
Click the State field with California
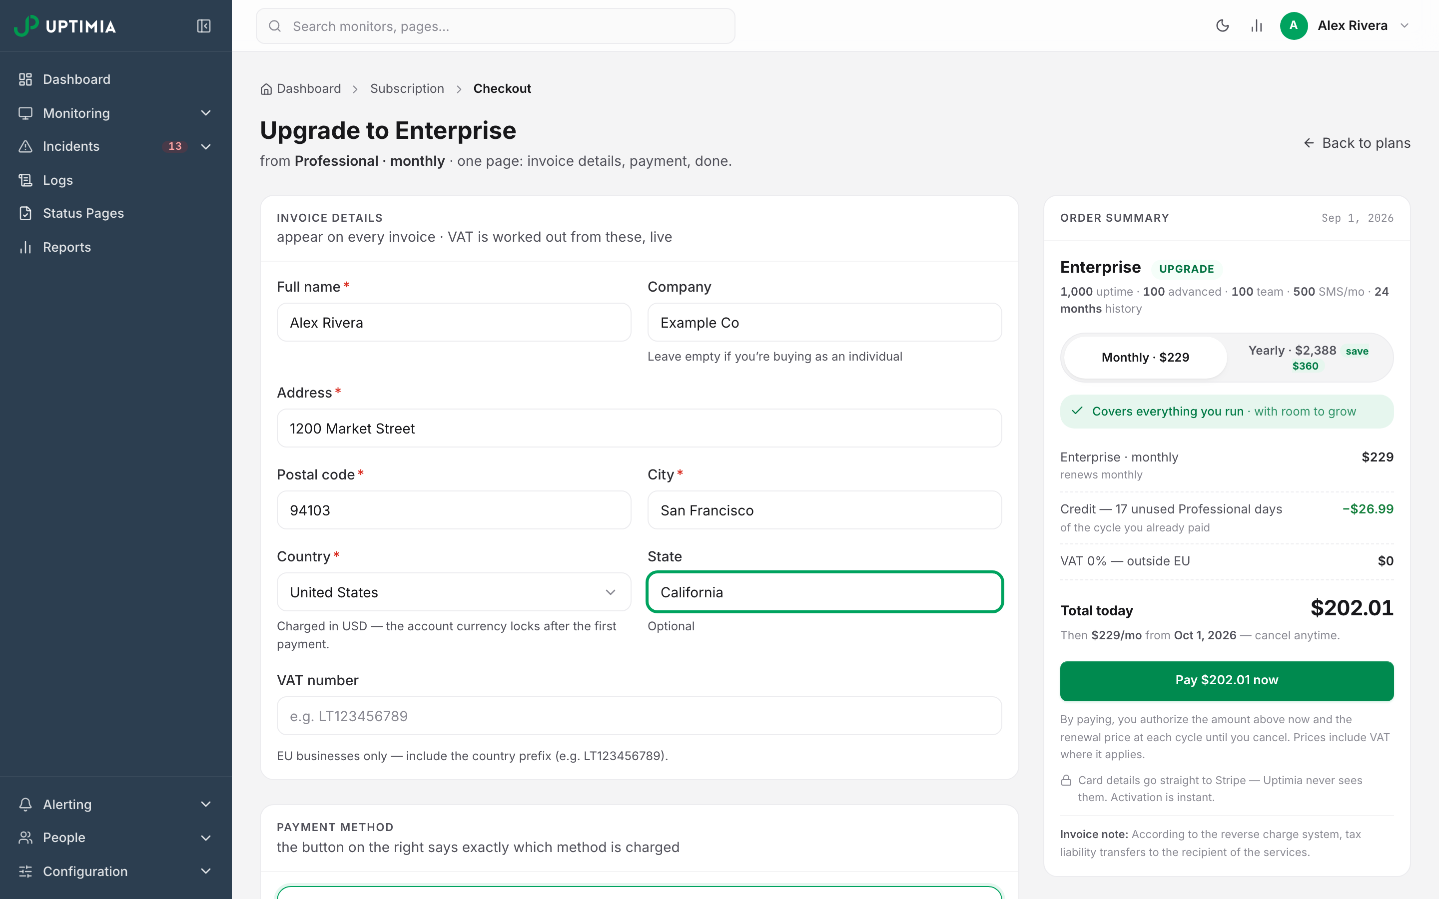point(824,592)
